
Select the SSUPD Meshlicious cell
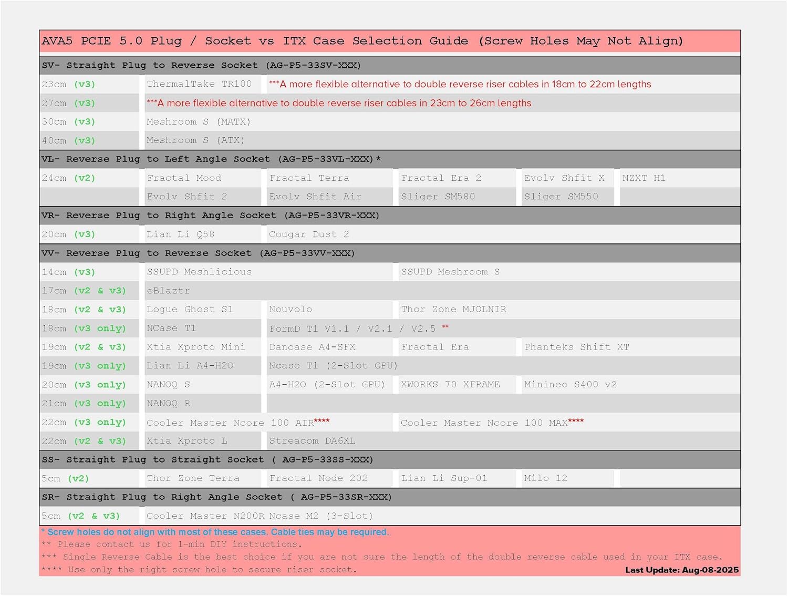pos(199,272)
